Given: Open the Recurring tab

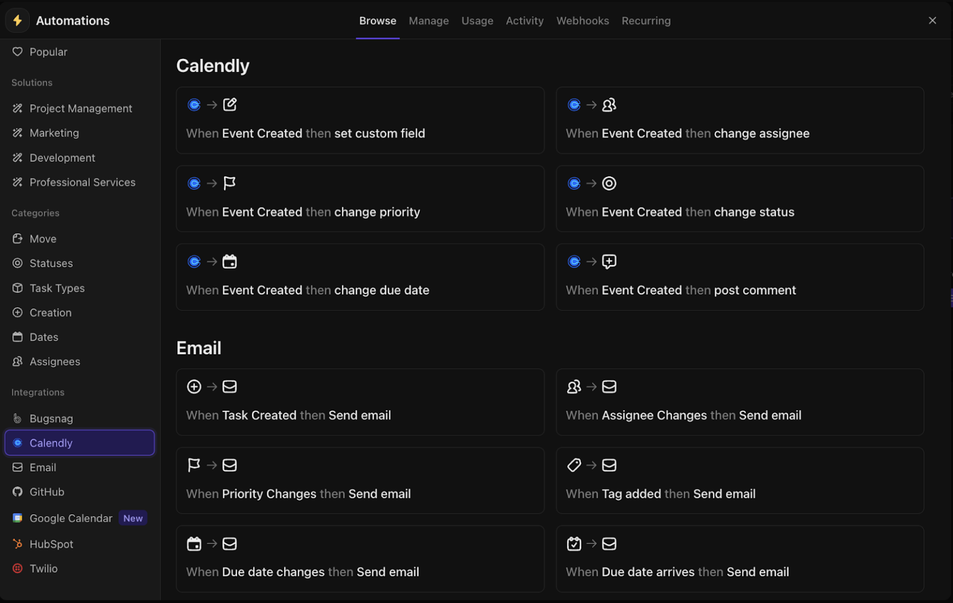Looking at the screenshot, I should click(646, 20).
